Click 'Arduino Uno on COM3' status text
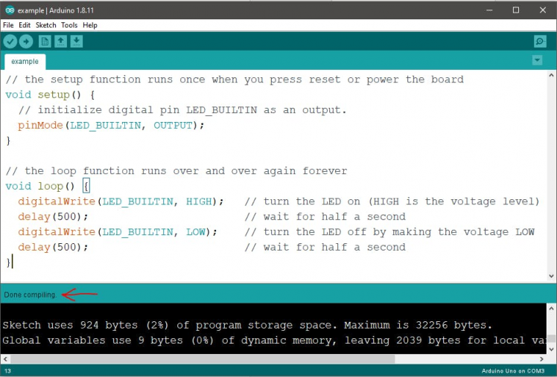Viewport: 557px width, 377px height. point(513,371)
